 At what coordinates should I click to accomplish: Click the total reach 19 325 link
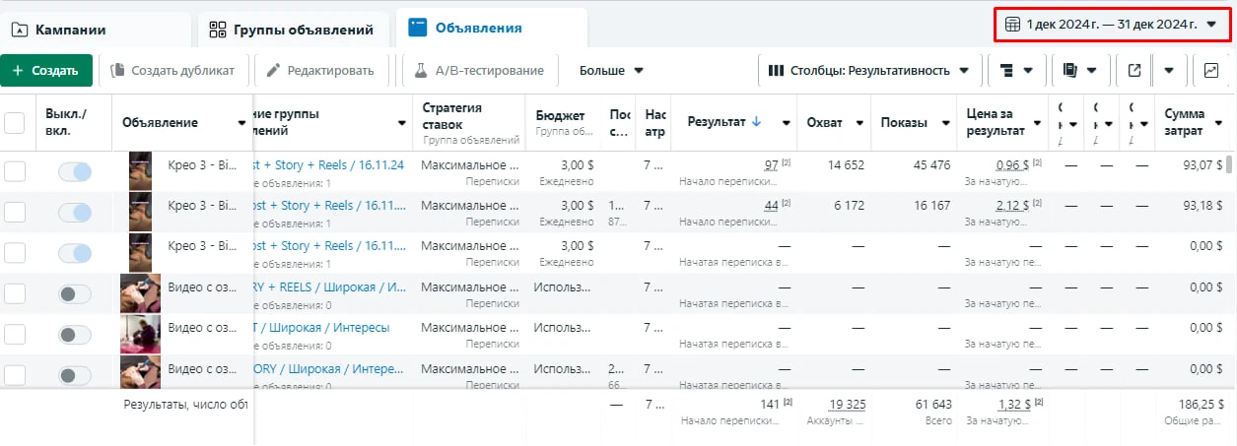pyautogui.click(x=848, y=404)
